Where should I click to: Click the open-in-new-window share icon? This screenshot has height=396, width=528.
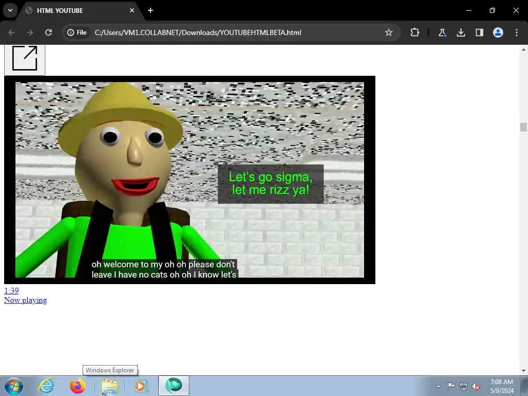(25, 59)
